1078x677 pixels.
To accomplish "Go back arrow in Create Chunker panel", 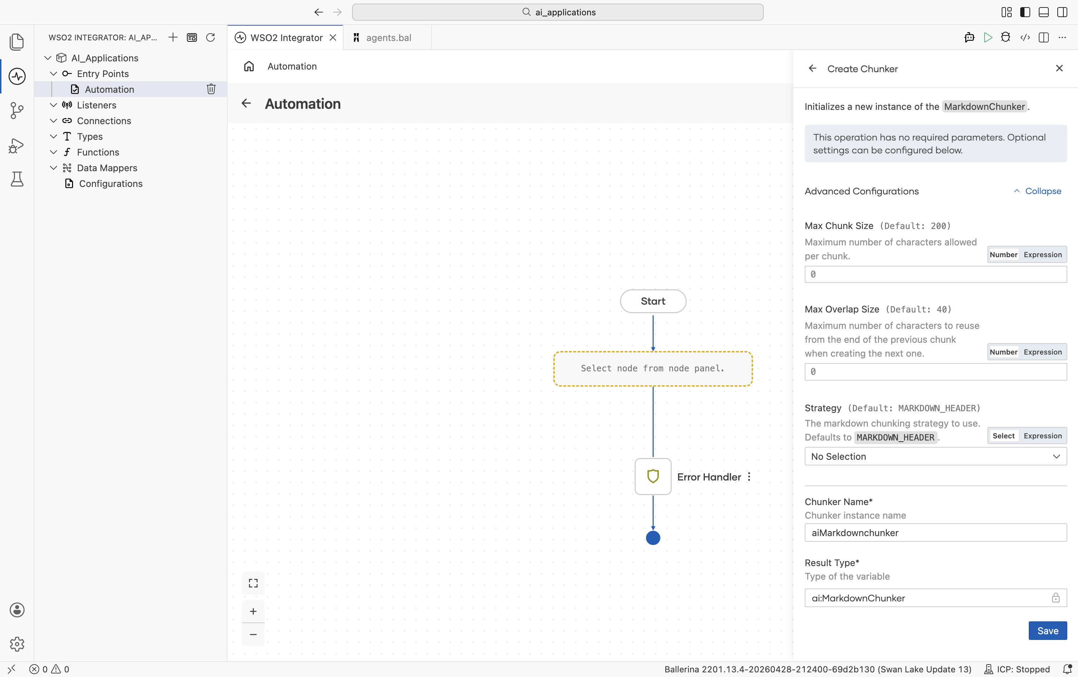I will (813, 68).
